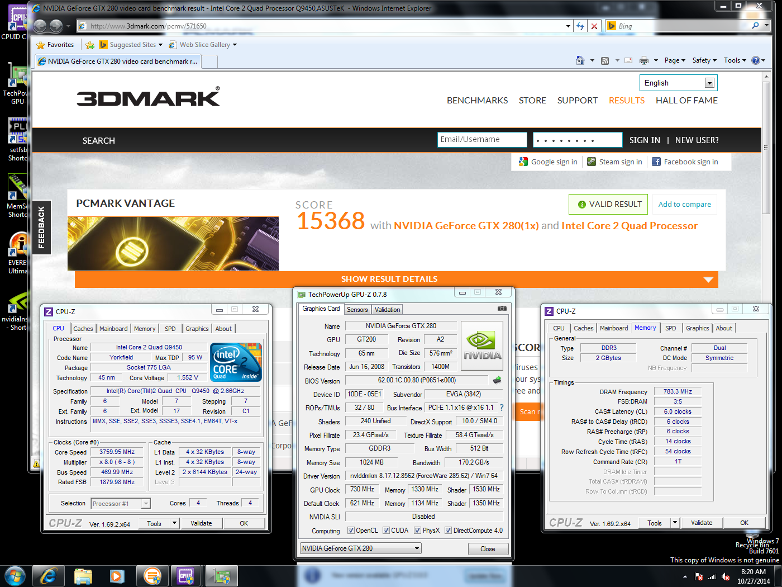The image size is (782, 587).
Task: Switch to the Validation tab in GPU-Z
Action: [387, 310]
